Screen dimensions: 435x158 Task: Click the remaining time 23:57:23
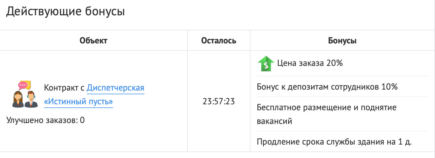219,101
